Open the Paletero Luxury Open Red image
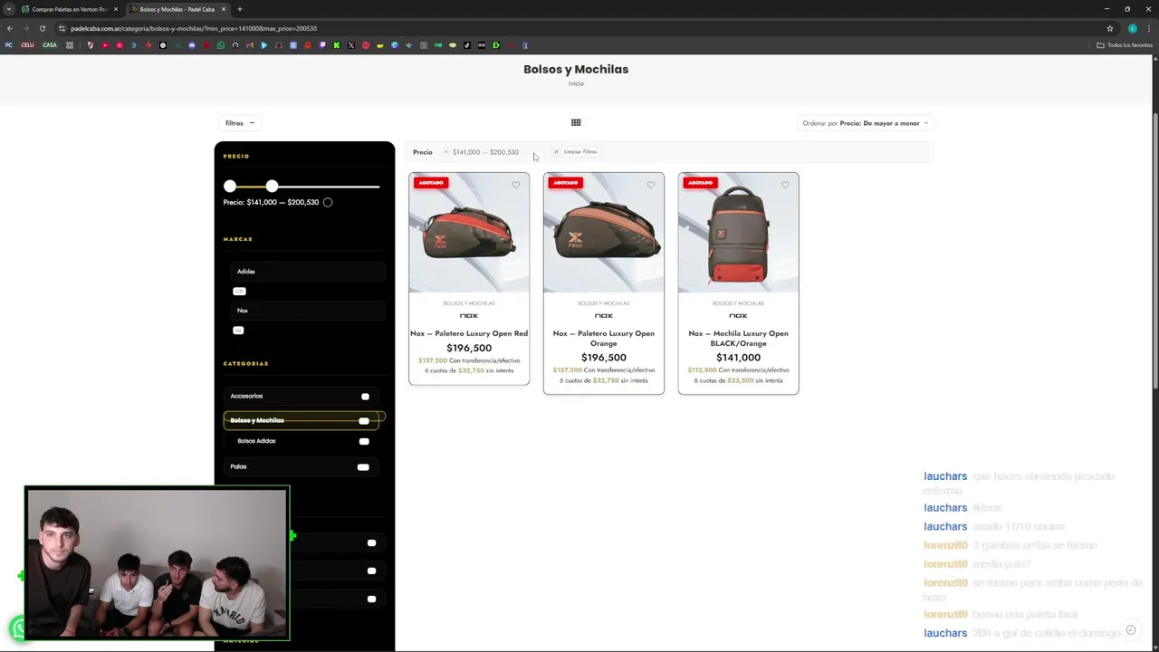Viewport: 1159px width, 652px height. tap(469, 233)
